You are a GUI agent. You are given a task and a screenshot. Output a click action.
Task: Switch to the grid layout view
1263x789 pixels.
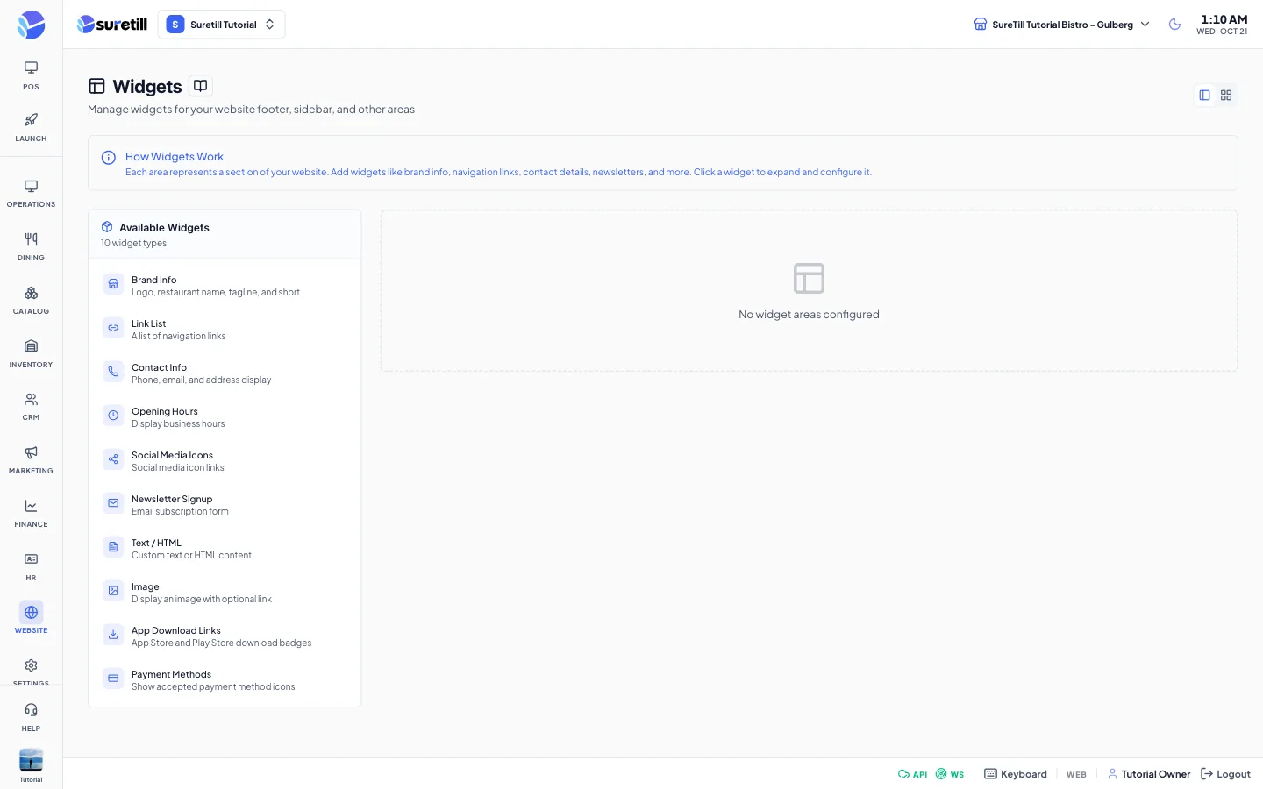[x=1226, y=95]
